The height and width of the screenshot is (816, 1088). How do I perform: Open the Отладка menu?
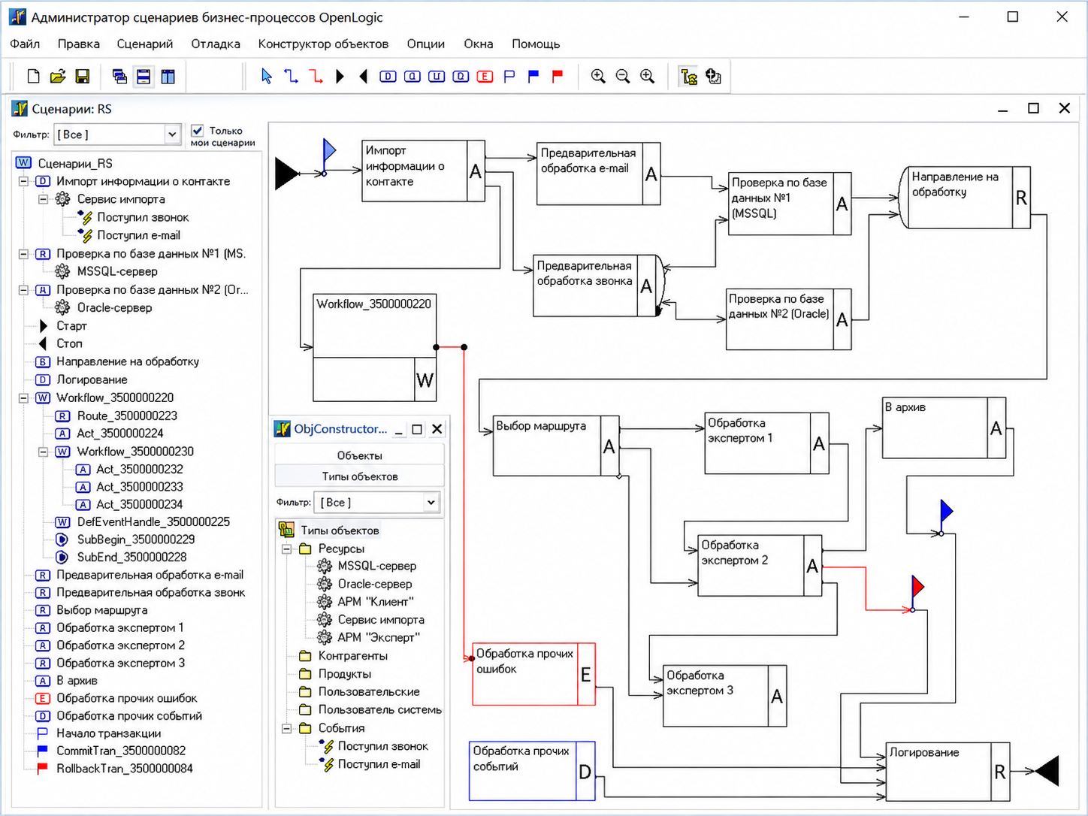(216, 44)
